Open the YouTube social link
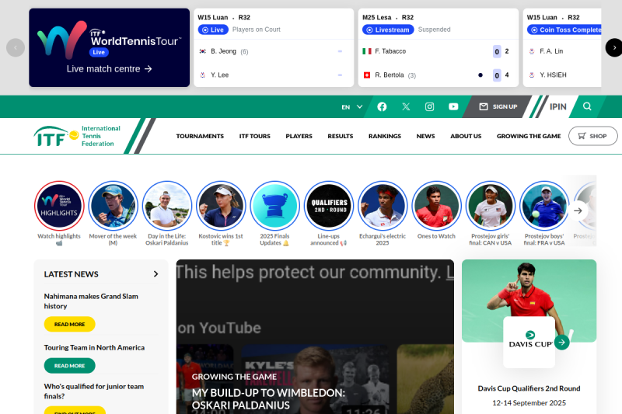The height and width of the screenshot is (414, 622). 453,106
